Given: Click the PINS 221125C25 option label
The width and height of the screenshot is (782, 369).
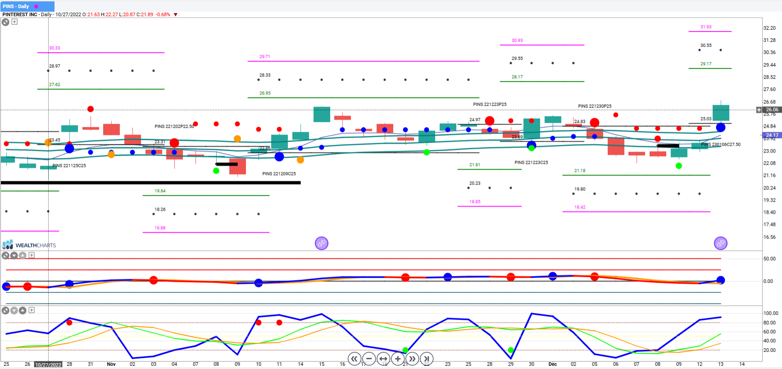Looking at the screenshot, I should tap(69, 166).
